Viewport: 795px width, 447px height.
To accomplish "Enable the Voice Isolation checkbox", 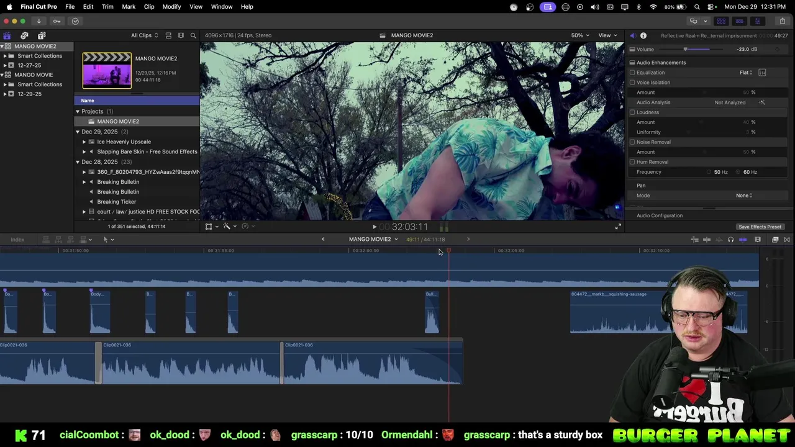I will click(632, 83).
